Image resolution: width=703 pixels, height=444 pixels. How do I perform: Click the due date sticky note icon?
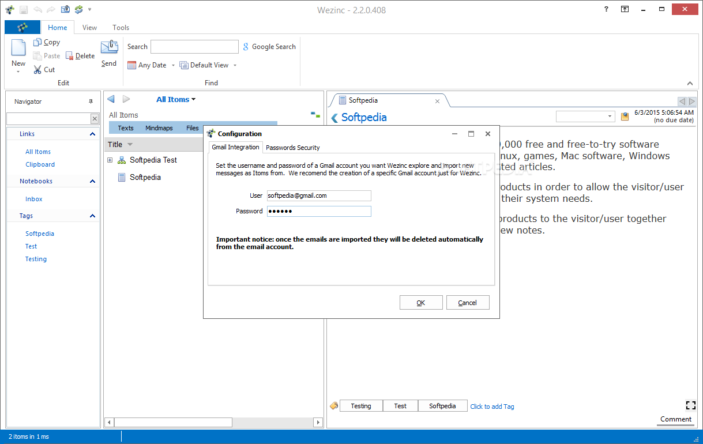tap(625, 116)
